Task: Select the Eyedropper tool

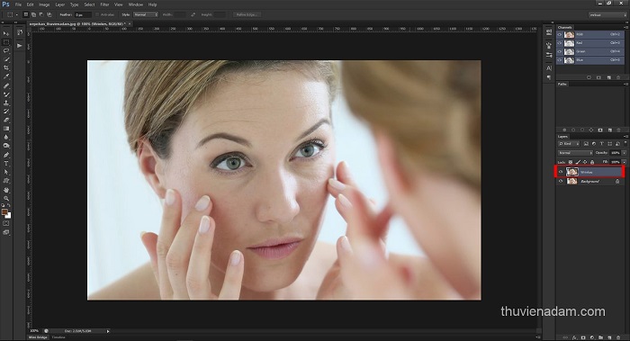Action: [x=6, y=76]
